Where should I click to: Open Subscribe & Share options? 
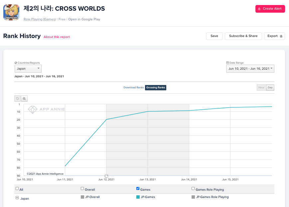click(x=243, y=36)
